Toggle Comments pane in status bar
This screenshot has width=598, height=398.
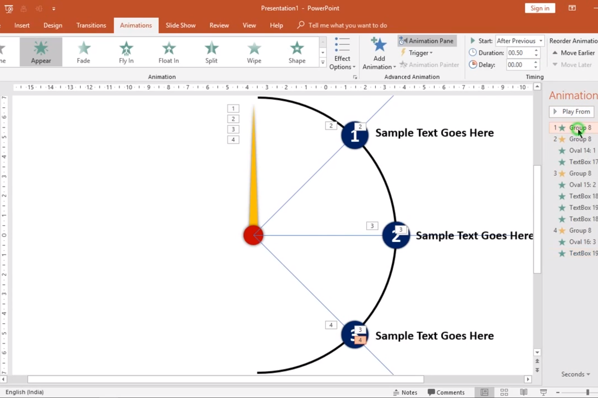[x=446, y=392]
